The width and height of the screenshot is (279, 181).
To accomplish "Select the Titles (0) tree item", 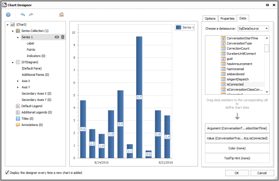I will 27,119.
